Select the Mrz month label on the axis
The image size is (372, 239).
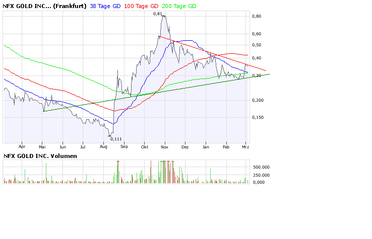(x=246, y=147)
